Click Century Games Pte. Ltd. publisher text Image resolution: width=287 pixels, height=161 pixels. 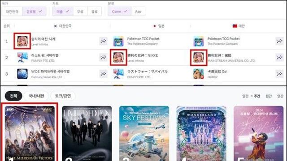[x=47, y=77]
